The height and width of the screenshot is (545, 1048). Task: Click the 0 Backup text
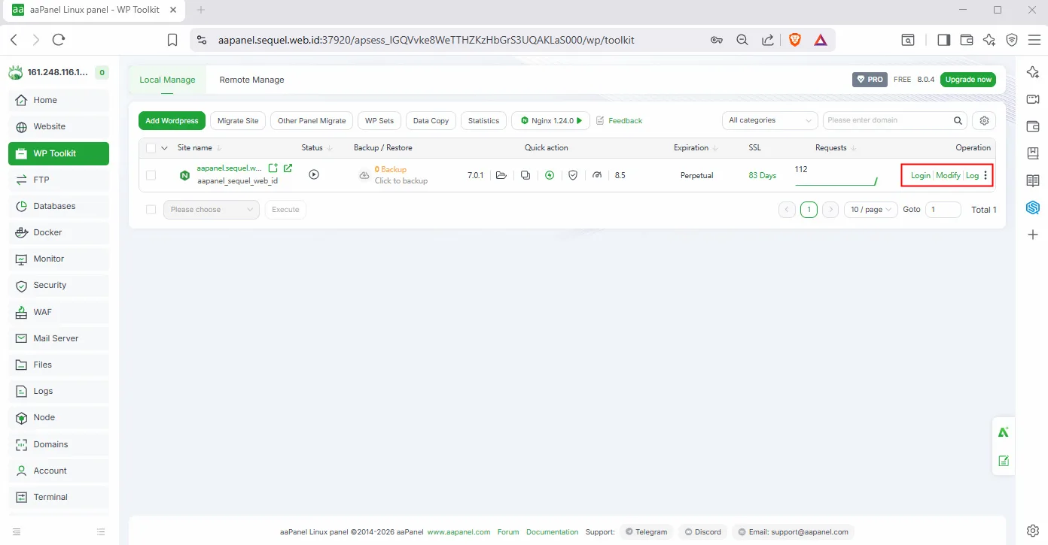[x=391, y=170]
